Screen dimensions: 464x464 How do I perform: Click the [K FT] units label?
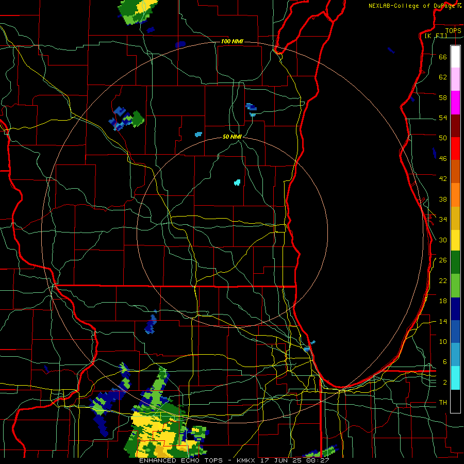pos(436,36)
